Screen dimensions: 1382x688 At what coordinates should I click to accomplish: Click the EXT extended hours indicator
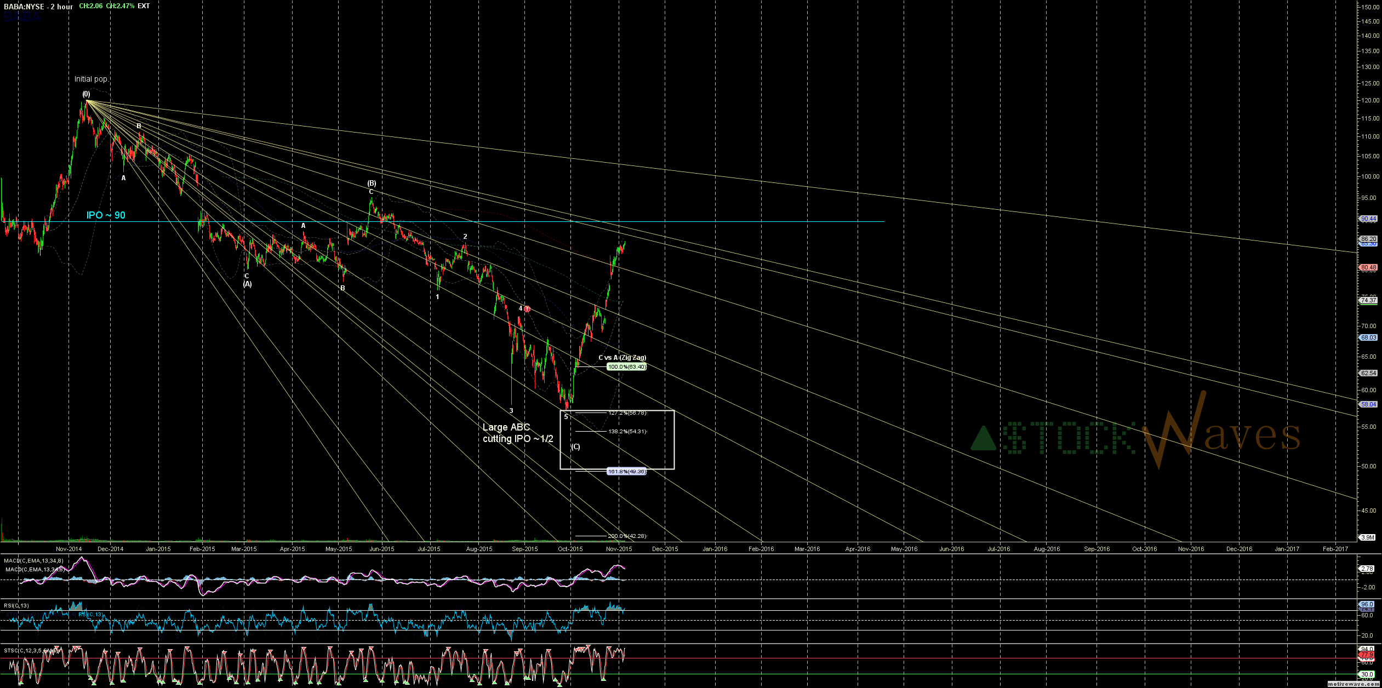pos(144,6)
